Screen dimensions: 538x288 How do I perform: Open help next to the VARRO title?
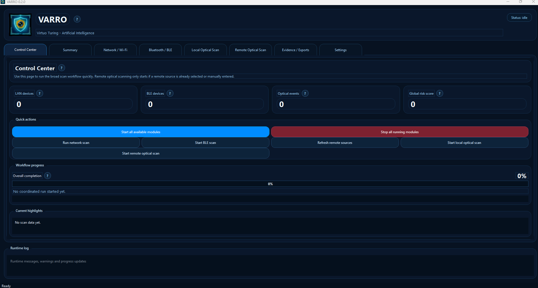click(77, 19)
